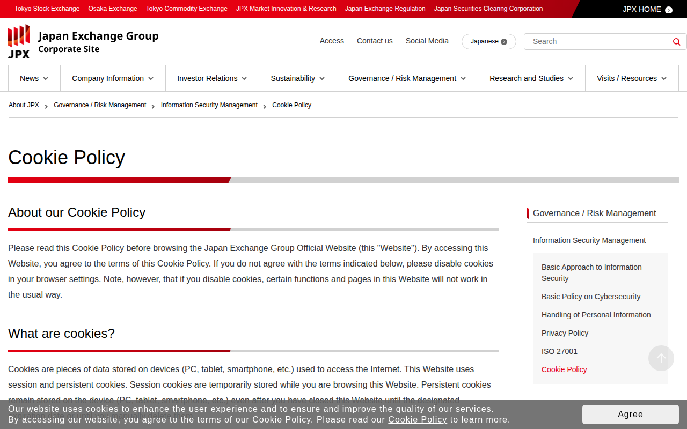The width and height of the screenshot is (687, 429).
Task: Click Governance / Risk Management breadcrumb
Action: (100, 105)
